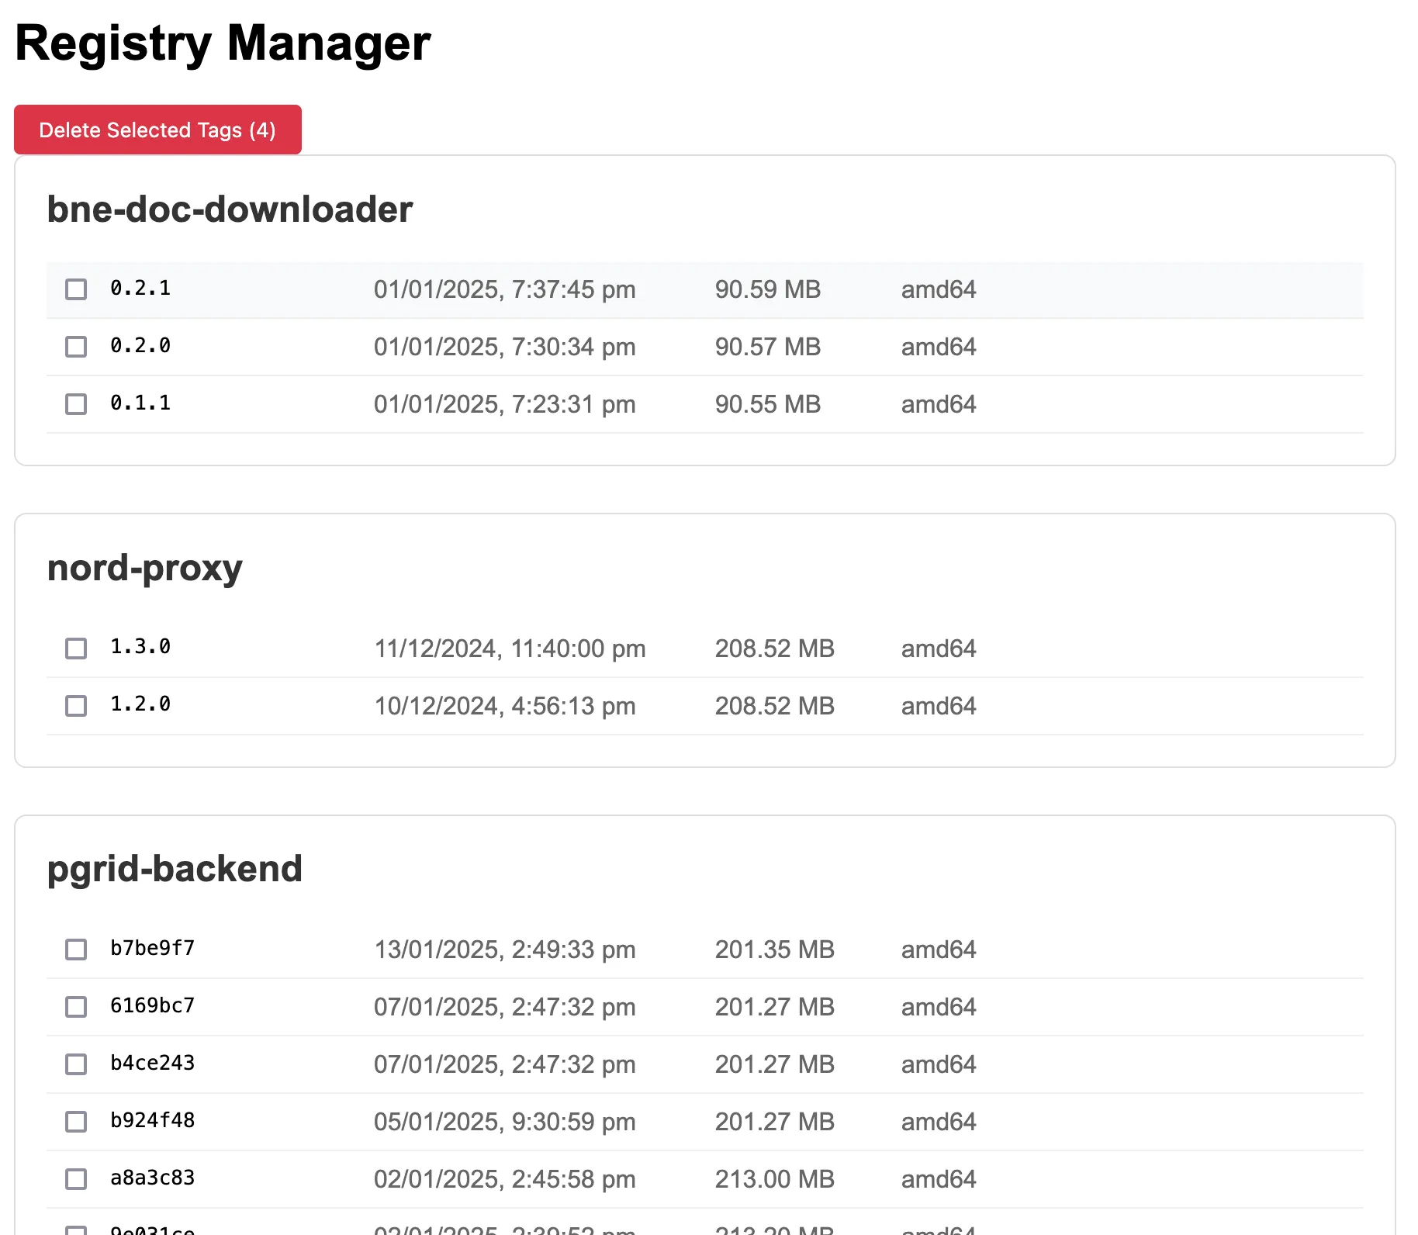Select pgrid-backend tag b924f48

[x=75, y=1122]
